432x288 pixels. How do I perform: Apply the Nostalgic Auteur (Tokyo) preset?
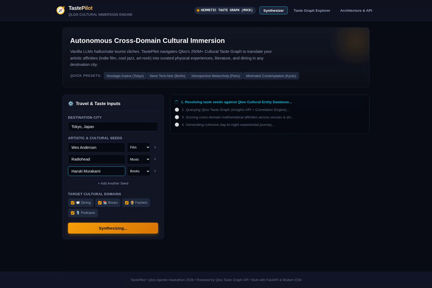[125, 76]
